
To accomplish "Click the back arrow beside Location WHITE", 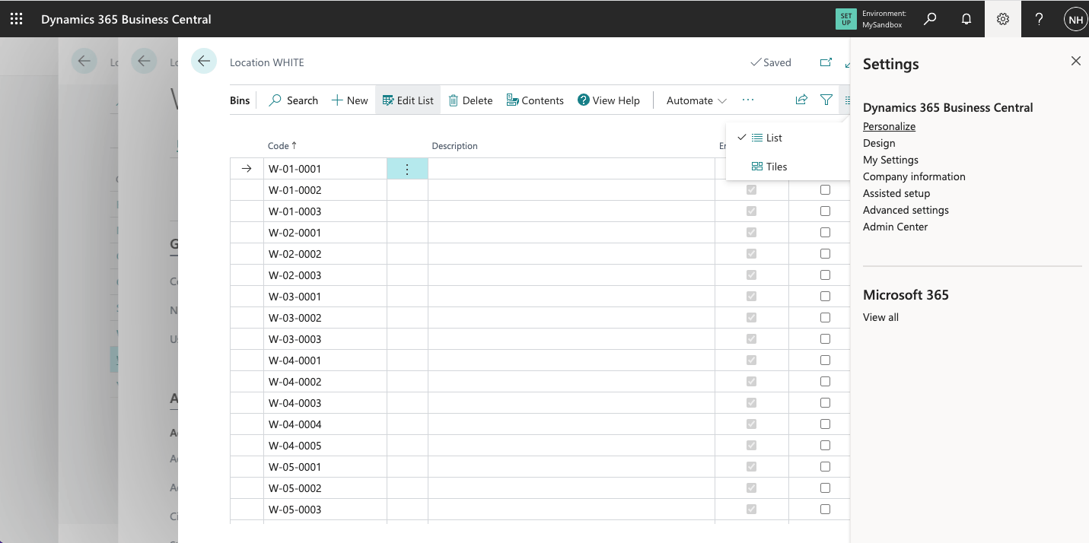I will click(x=204, y=62).
